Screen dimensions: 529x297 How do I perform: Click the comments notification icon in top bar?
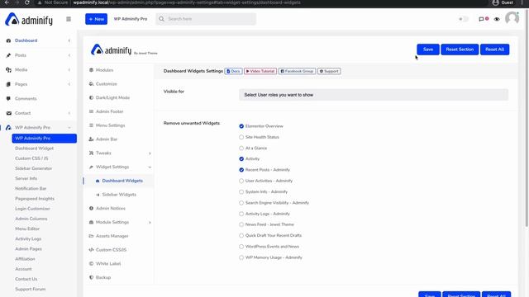(x=481, y=19)
